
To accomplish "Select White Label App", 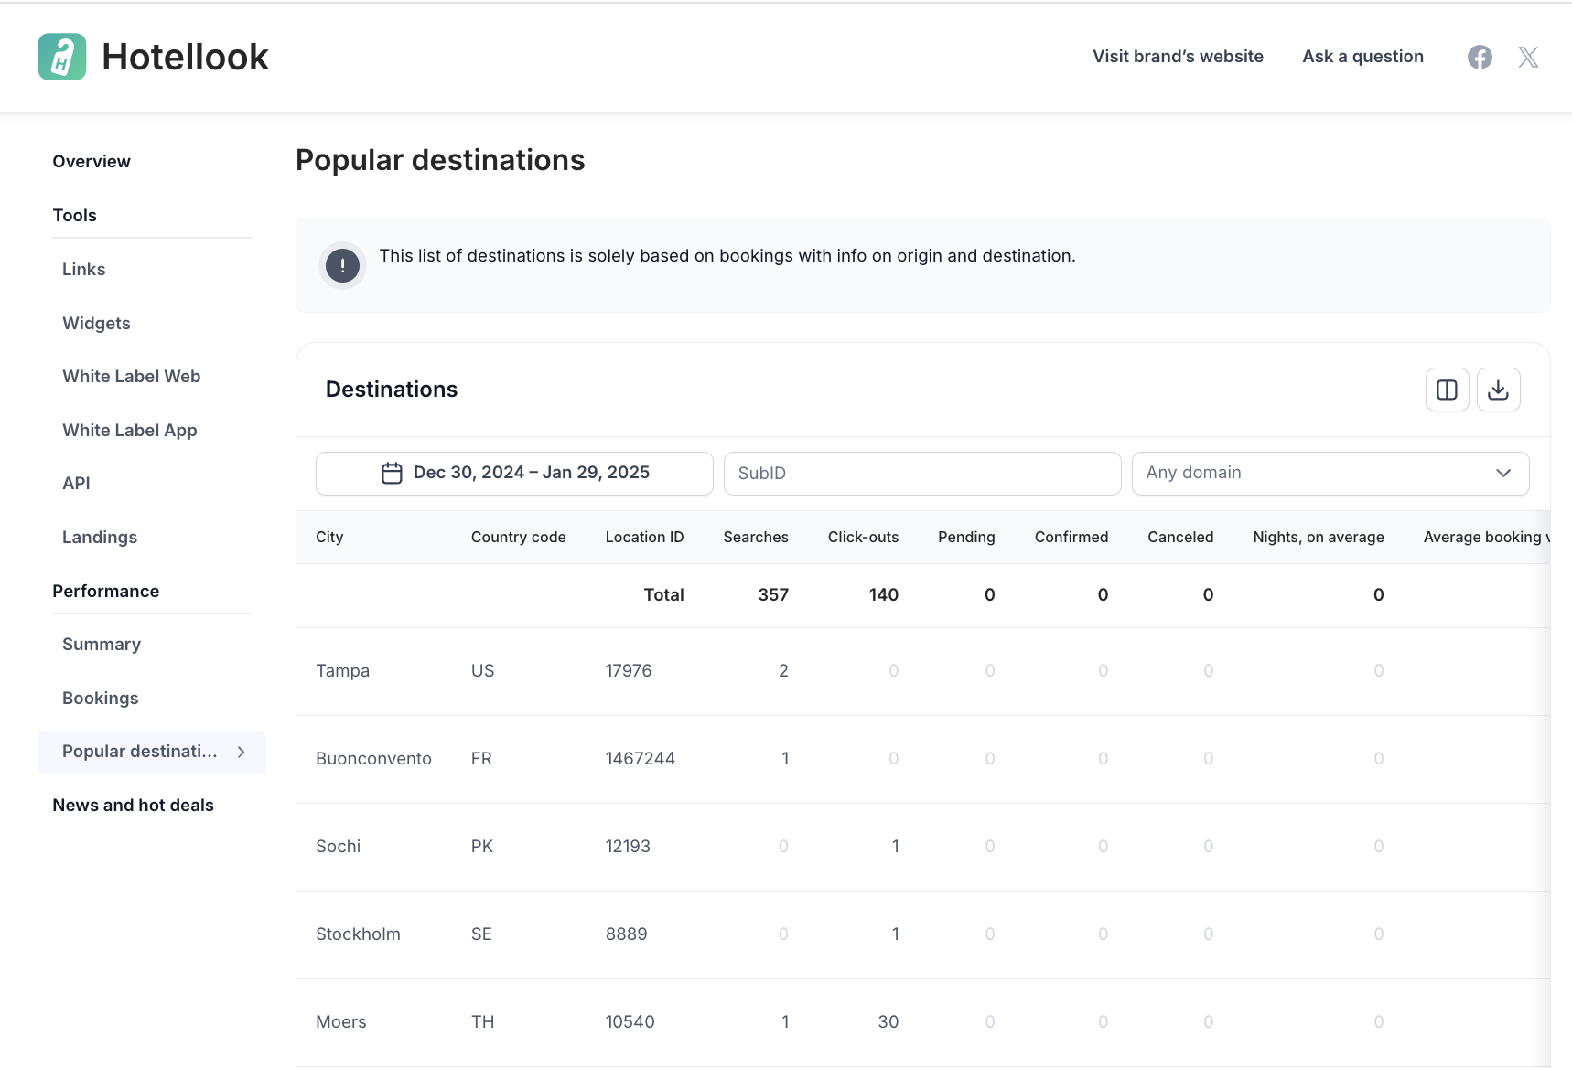I will (x=129, y=431).
